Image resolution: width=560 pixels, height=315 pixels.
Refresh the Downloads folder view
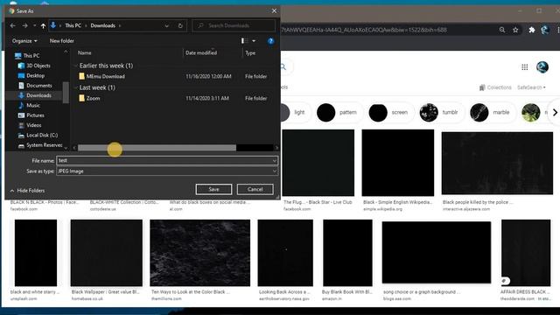click(x=180, y=25)
